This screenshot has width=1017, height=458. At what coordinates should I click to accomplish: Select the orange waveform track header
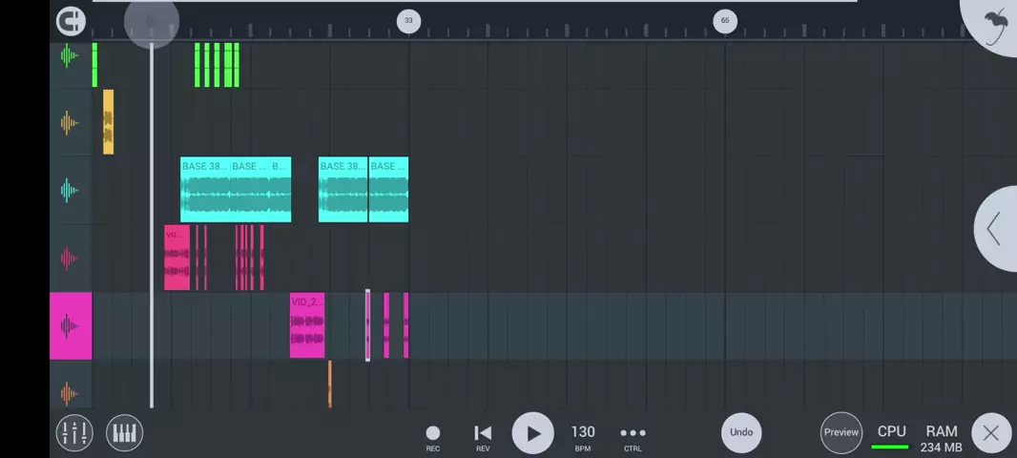pos(70,392)
